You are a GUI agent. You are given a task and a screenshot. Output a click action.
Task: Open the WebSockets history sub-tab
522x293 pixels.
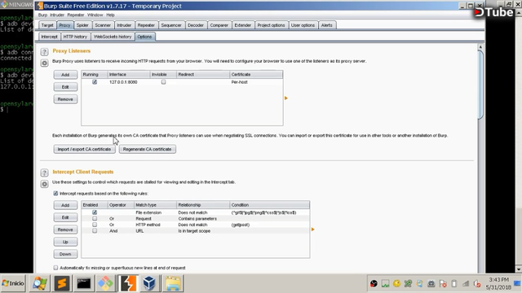point(113,37)
